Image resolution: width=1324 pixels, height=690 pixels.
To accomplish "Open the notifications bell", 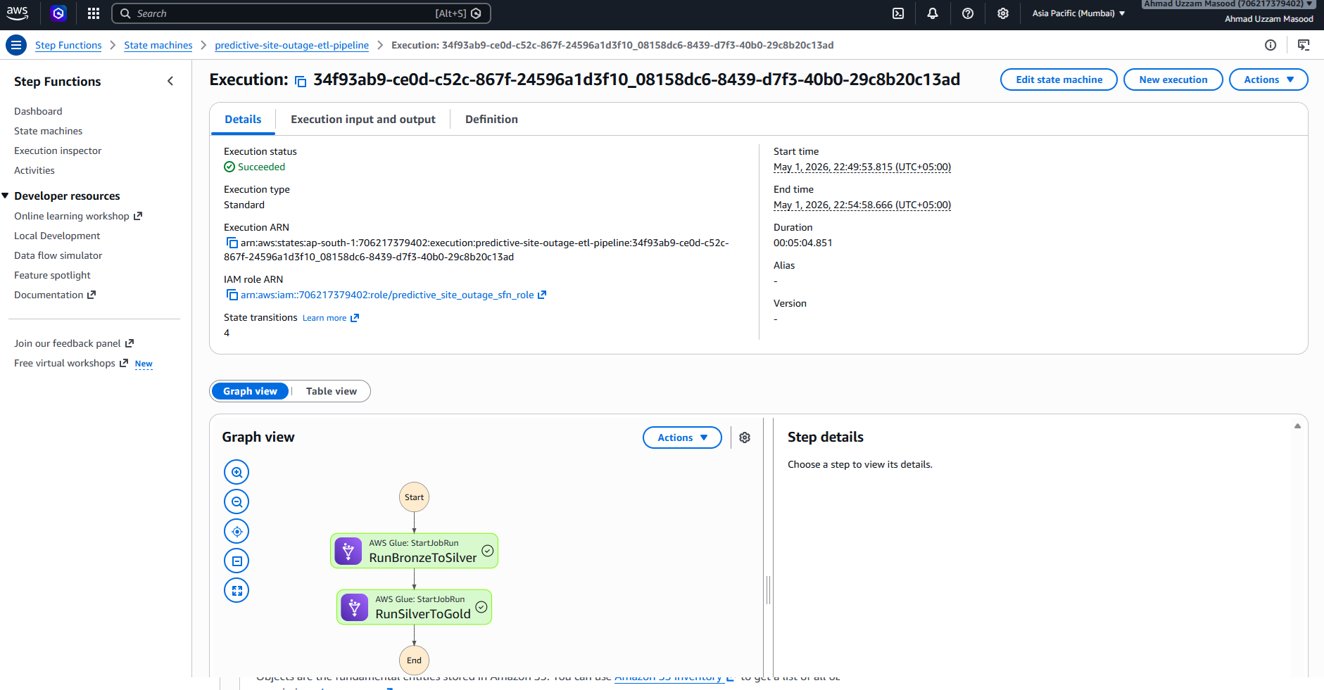I will point(933,13).
